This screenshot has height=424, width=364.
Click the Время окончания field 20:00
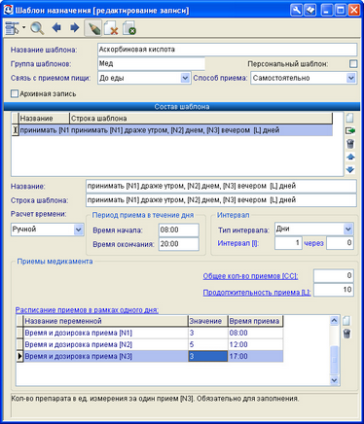(x=179, y=244)
